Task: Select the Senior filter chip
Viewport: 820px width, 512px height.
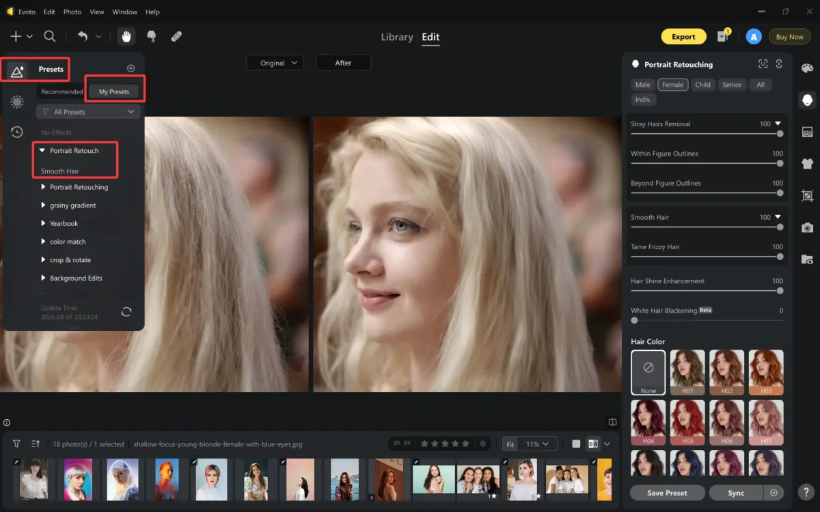Action: click(x=732, y=85)
